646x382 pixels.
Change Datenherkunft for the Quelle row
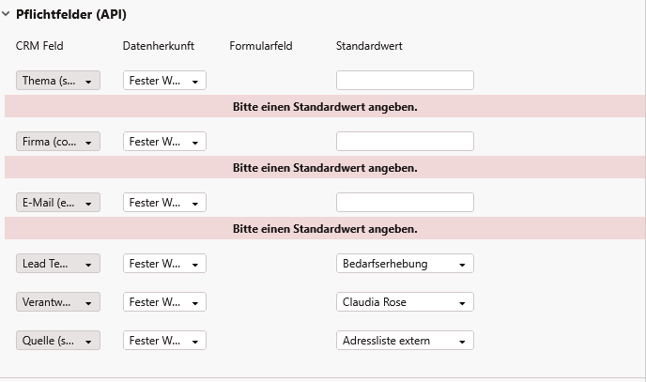tap(164, 341)
